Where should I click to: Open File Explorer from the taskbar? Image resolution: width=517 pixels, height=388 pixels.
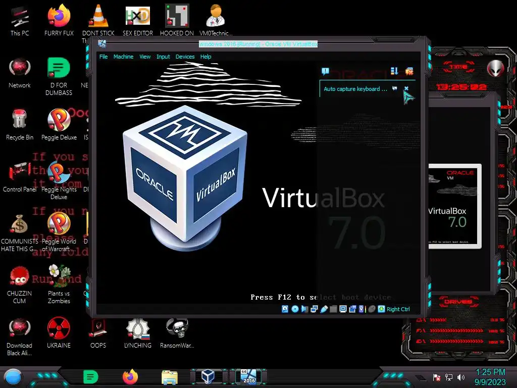[170, 377]
